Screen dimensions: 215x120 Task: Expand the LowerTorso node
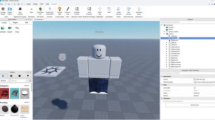click(167, 56)
